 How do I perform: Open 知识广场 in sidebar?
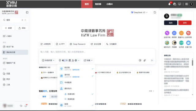(x=15, y=47)
